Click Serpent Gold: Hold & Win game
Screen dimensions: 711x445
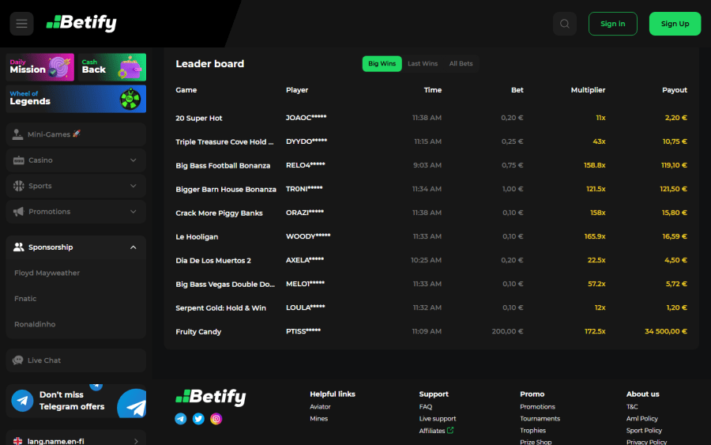tap(220, 308)
